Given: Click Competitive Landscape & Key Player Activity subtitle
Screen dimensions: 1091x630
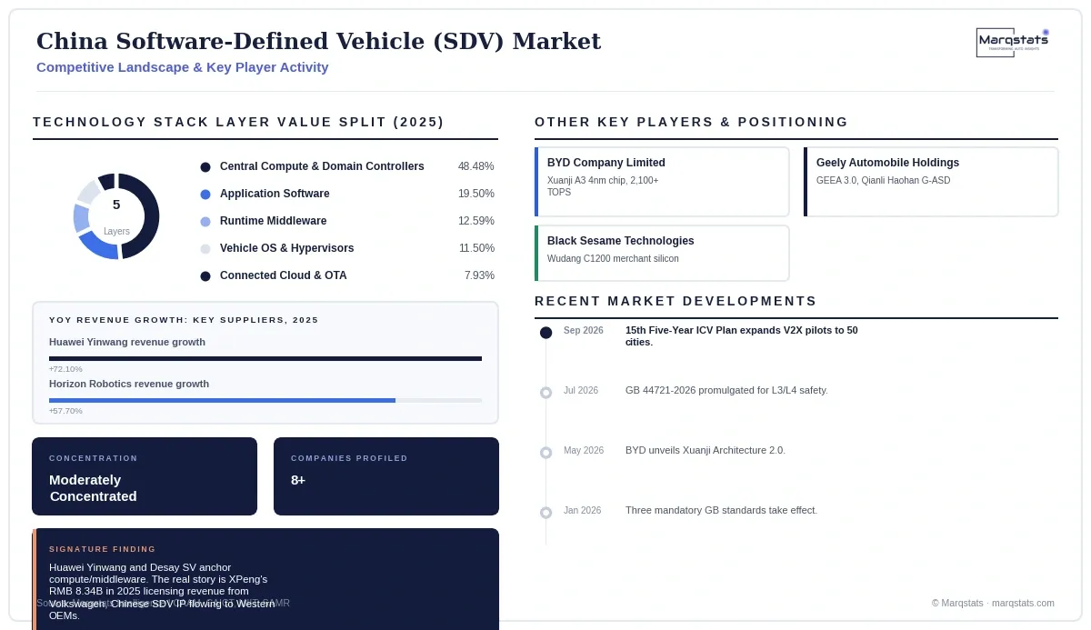Looking at the screenshot, I should point(183,67).
